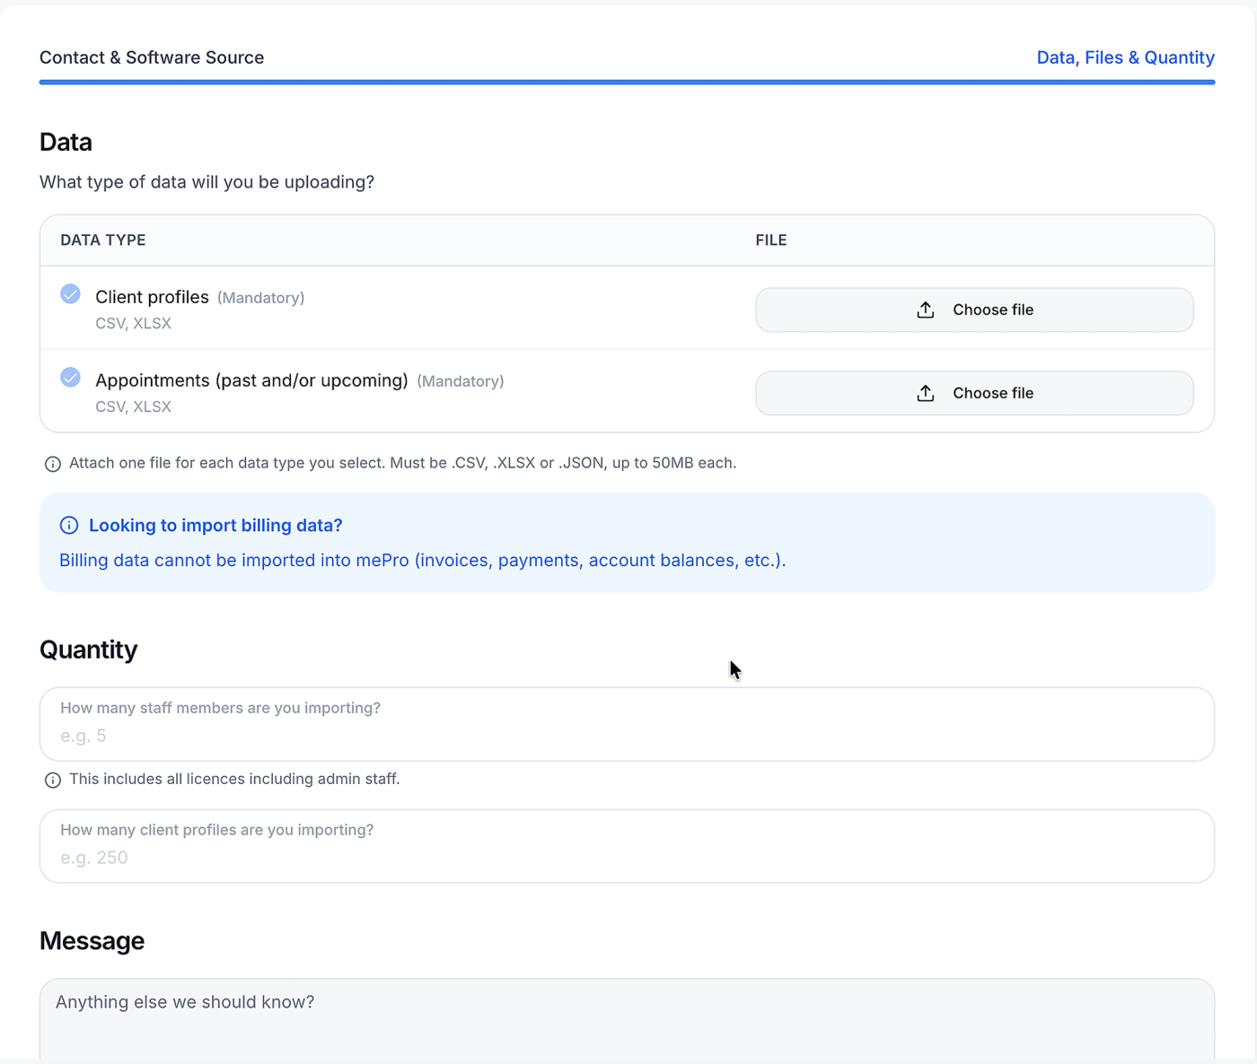Focus the staff members quantity field
The image size is (1257, 1064).
(627, 724)
